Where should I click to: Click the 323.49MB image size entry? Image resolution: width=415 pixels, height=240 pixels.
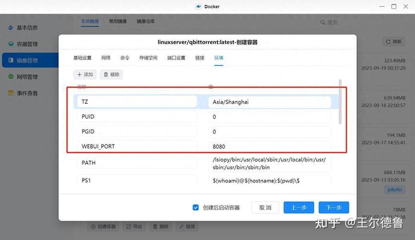click(x=395, y=60)
